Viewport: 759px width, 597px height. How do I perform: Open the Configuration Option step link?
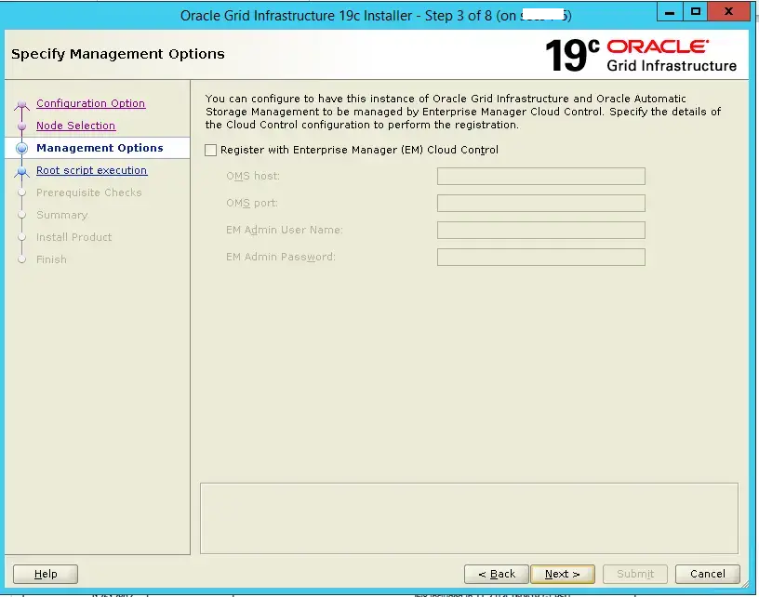tap(90, 103)
